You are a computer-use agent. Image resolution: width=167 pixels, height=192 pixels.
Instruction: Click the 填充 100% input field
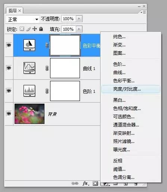(x=68, y=29)
